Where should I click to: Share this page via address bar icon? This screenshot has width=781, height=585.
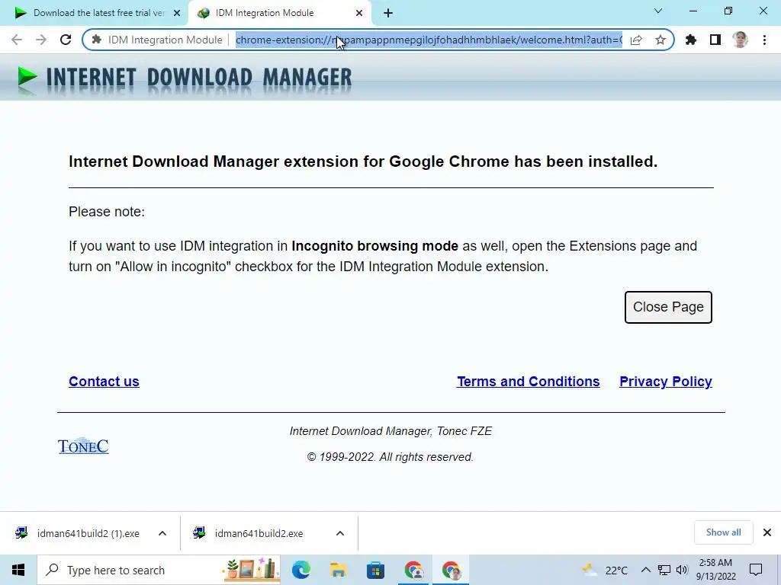636,40
